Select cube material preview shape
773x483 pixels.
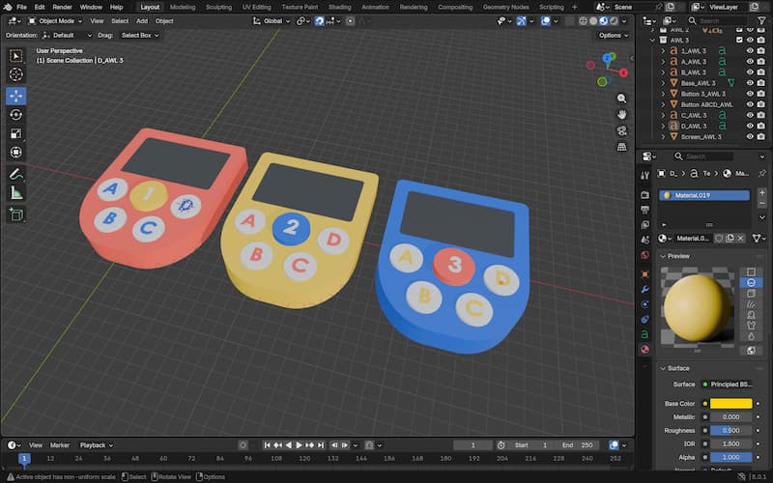751,294
